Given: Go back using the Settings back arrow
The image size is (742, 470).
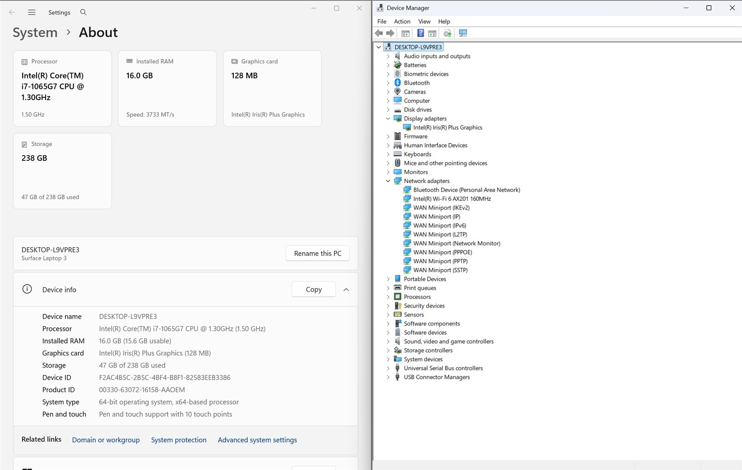Looking at the screenshot, I should click(12, 13).
